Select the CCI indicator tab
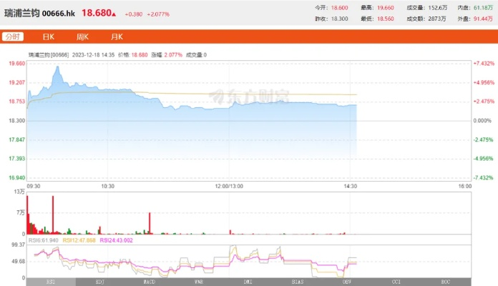 point(396,282)
